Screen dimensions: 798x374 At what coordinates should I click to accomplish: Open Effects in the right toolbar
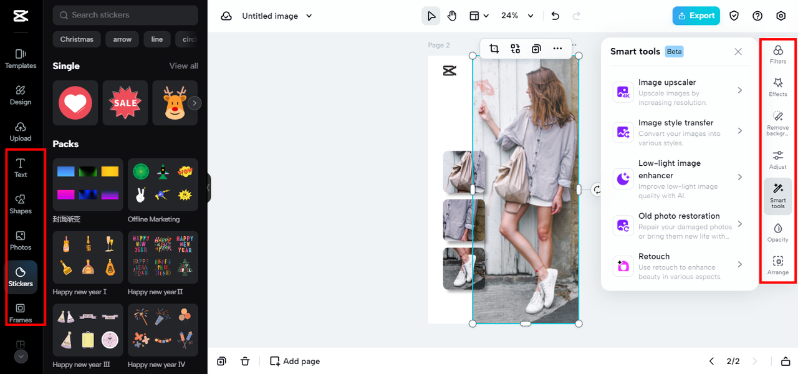pyautogui.click(x=778, y=87)
